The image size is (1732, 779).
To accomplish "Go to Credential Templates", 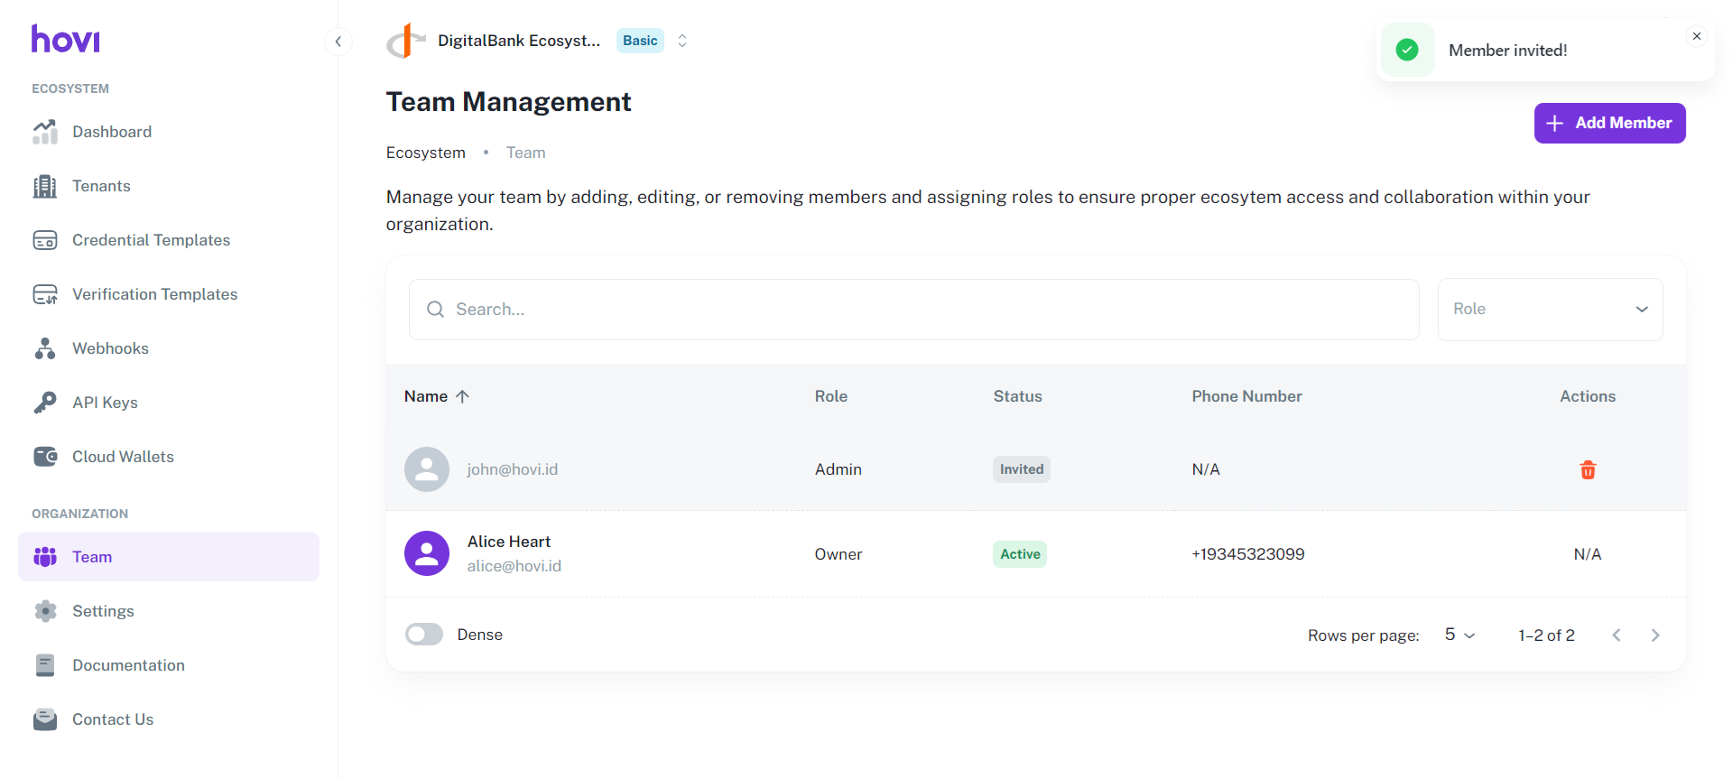I will [x=151, y=240].
